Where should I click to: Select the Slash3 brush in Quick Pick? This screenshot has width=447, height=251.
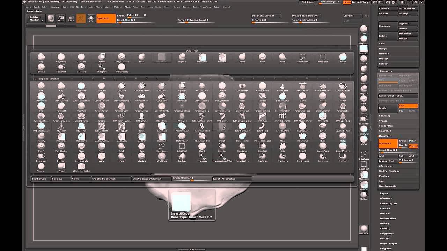pos(343,58)
